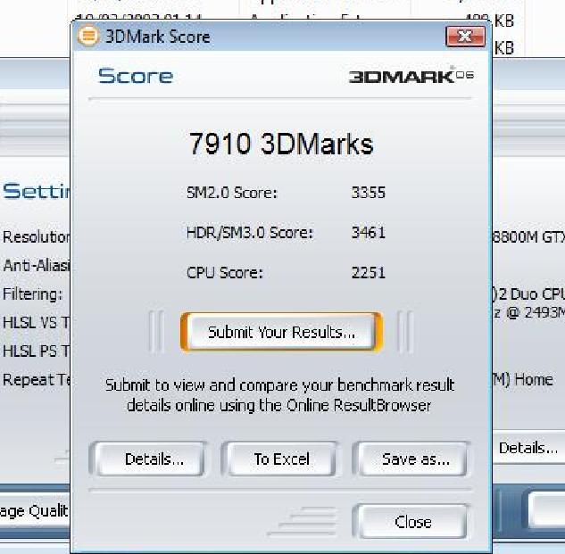The height and width of the screenshot is (554, 565).
Task: Click the CPU score value 2251
Action: tap(369, 273)
